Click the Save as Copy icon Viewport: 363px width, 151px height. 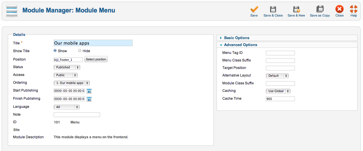(x=320, y=9)
